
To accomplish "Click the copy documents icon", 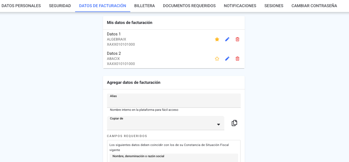I will (x=234, y=123).
